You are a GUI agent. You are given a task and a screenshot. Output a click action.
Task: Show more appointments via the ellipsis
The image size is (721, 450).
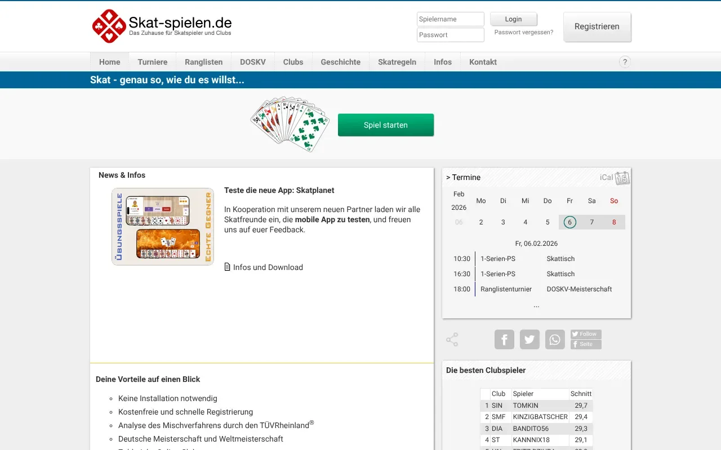[536, 305]
